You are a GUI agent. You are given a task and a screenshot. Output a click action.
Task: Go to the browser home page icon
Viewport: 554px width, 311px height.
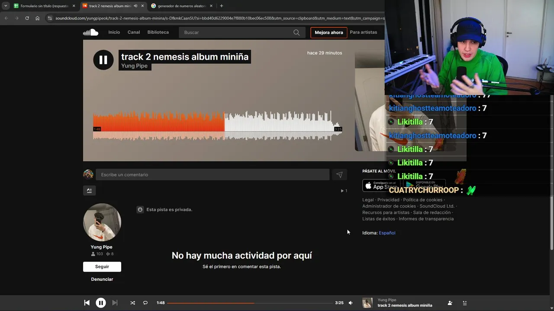[x=38, y=18]
